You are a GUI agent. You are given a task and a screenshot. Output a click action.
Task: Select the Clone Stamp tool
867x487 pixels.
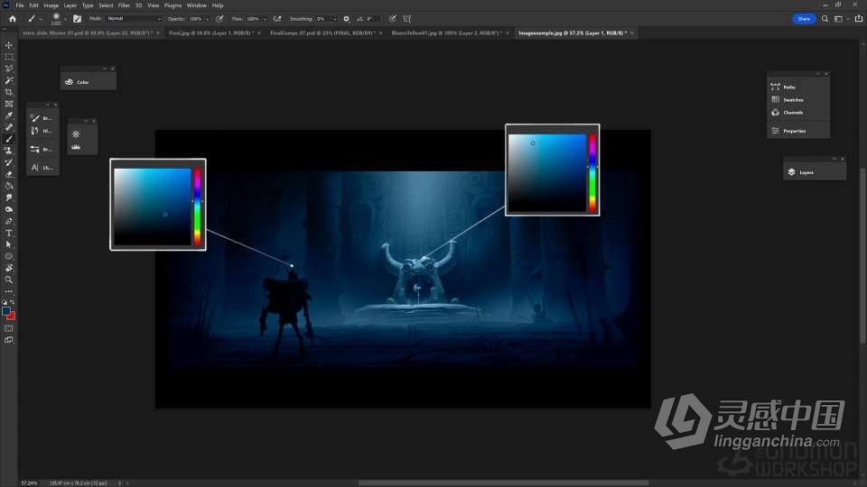9,151
